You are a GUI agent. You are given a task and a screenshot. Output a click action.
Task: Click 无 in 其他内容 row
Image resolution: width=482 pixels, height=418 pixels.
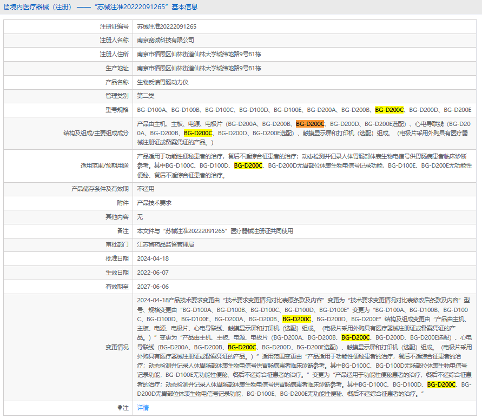click(140, 217)
